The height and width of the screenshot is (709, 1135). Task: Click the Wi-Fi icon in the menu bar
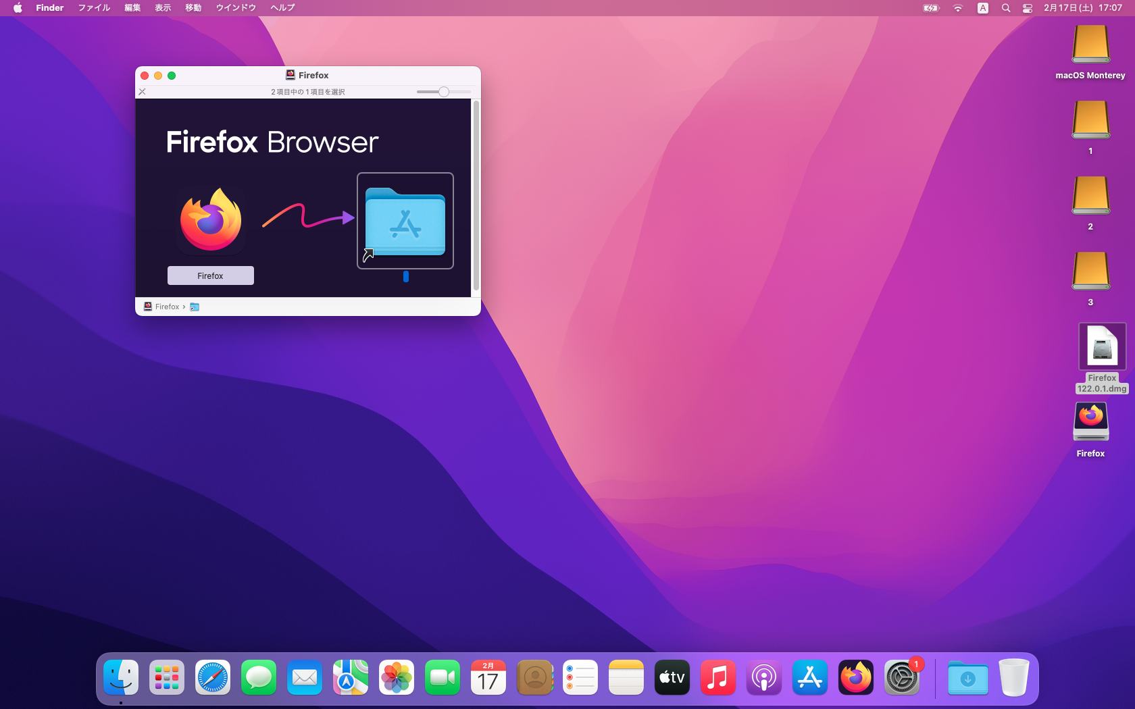[x=957, y=8]
